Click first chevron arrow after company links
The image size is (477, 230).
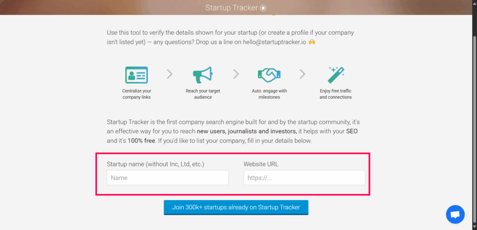coord(170,74)
